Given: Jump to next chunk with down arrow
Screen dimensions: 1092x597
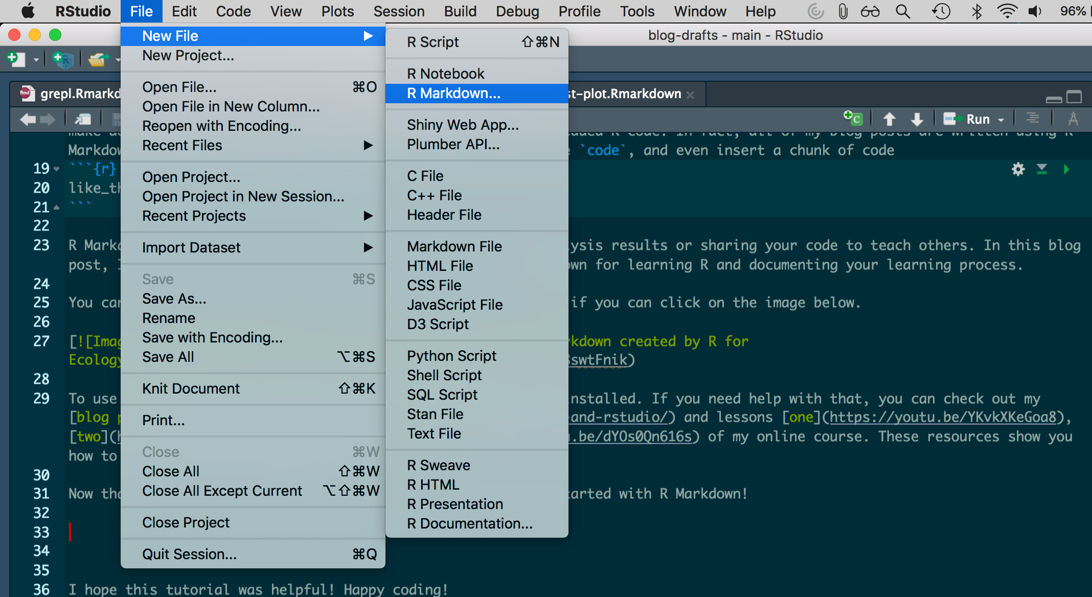Looking at the screenshot, I should (x=916, y=119).
